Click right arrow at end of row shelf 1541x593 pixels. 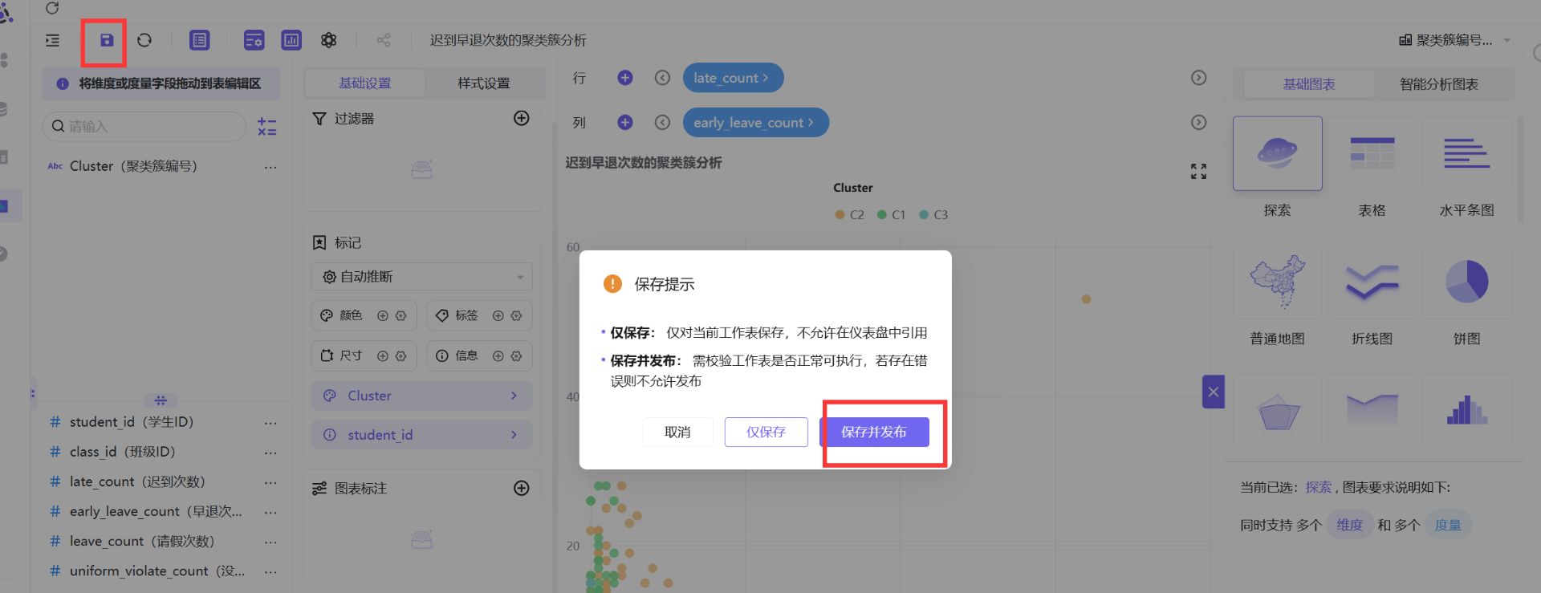click(x=1198, y=78)
